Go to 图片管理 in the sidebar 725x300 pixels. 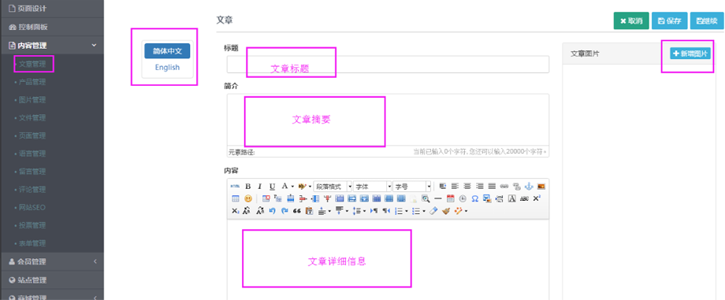[x=32, y=100]
